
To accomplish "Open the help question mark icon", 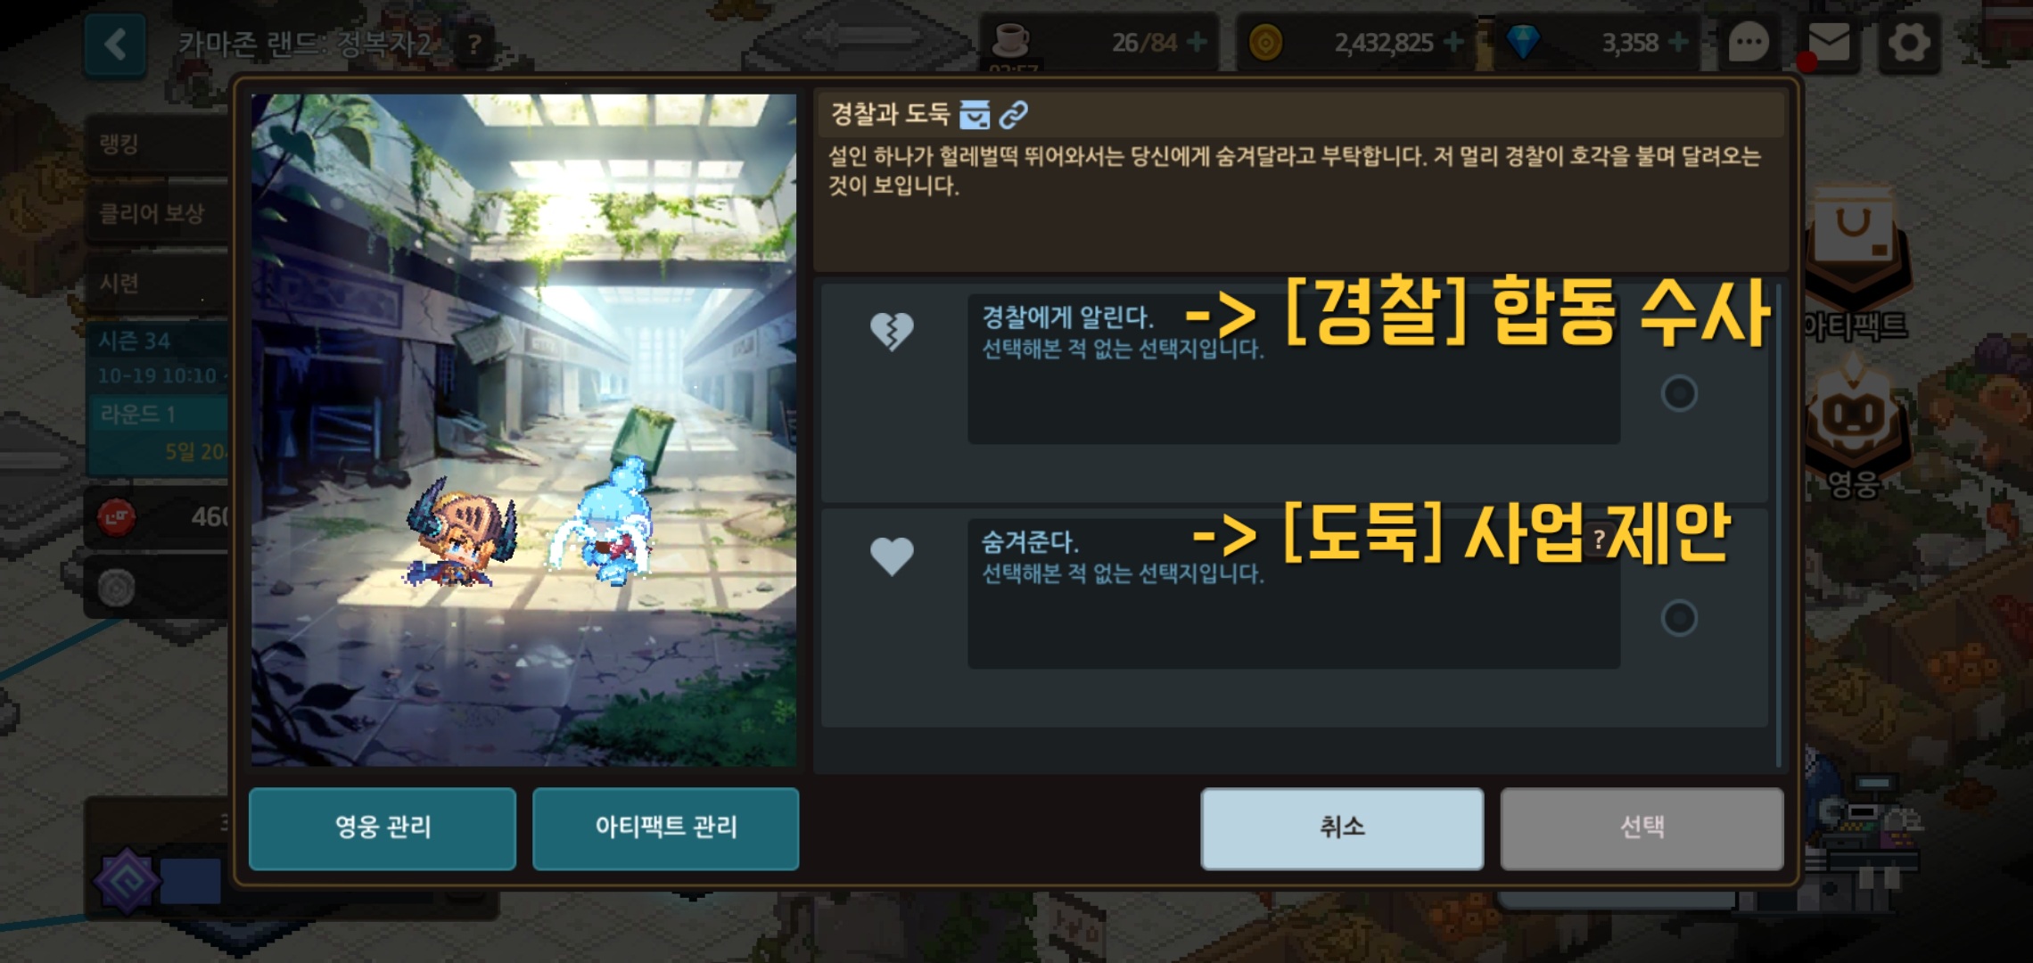I will [475, 43].
